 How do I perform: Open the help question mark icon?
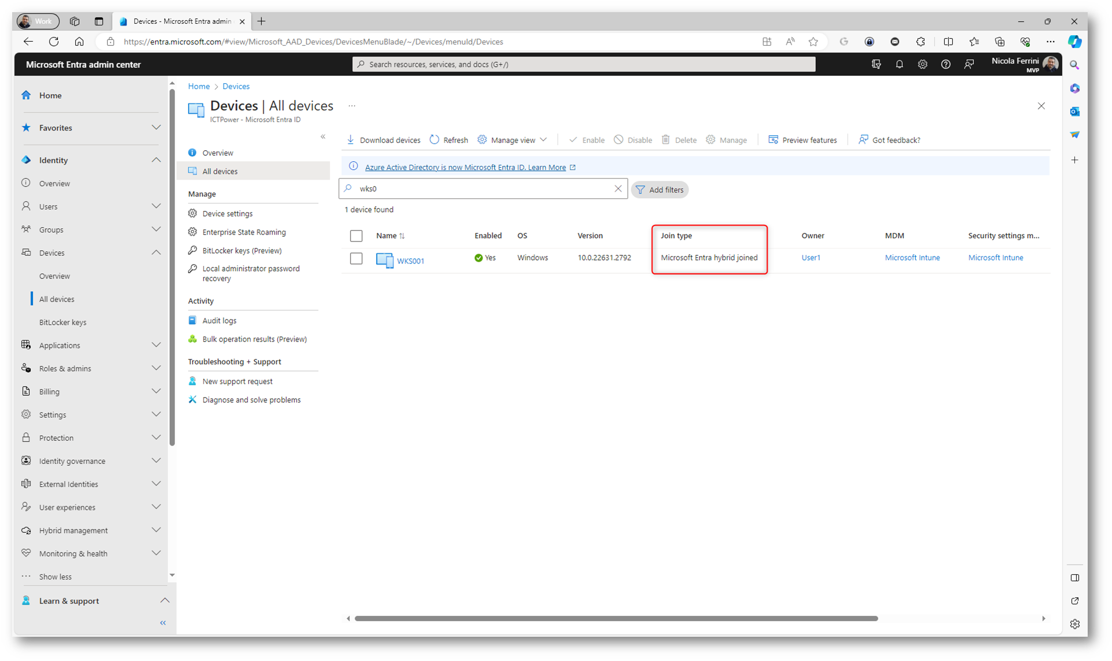pos(945,64)
